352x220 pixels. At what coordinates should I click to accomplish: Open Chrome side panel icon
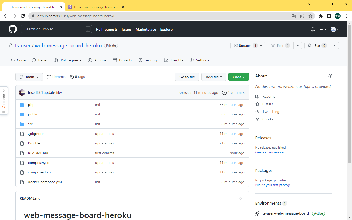(329, 16)
